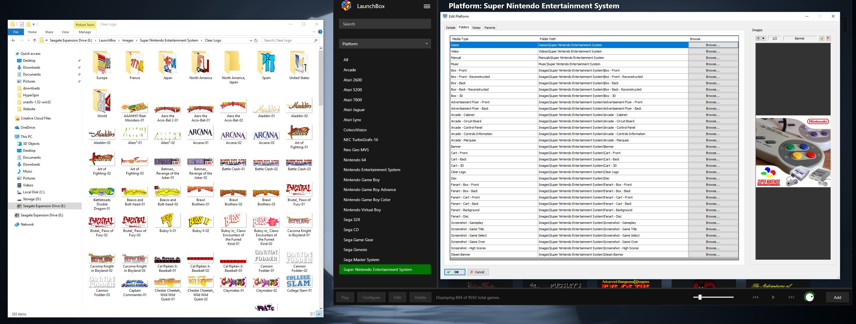This screenshot has width=856, height=324.
Task: Open the LaunchBox hamburger menu
Action: click(427, 6)
